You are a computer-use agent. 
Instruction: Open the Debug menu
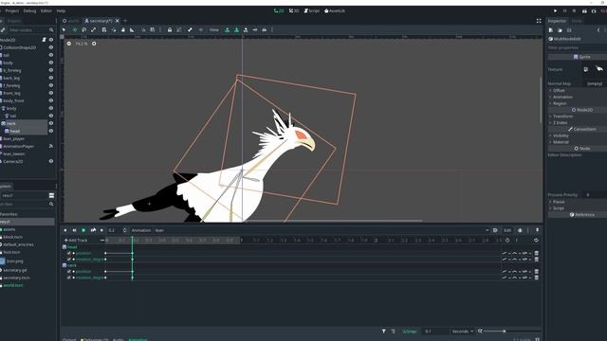pos(29,10)
